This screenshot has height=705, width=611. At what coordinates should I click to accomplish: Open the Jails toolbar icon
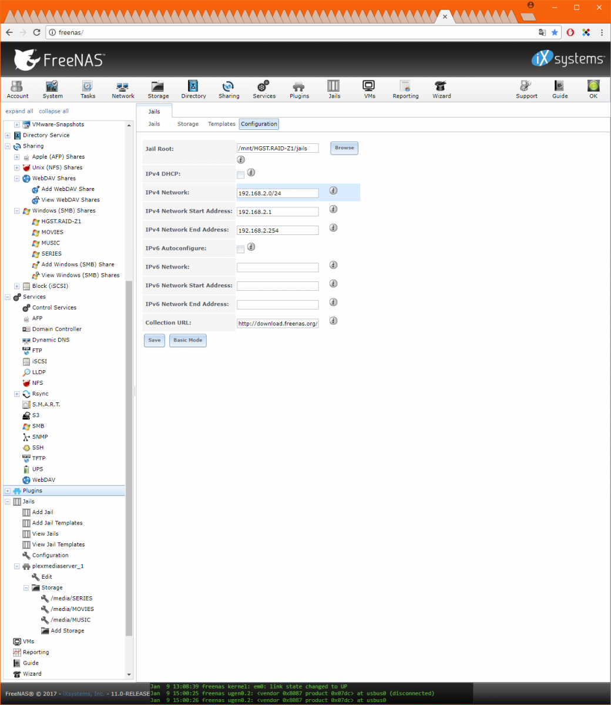pos(334,89)
